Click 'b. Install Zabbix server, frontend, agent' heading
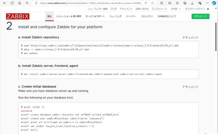Screen dimensions: 218x134 point(48,66)
